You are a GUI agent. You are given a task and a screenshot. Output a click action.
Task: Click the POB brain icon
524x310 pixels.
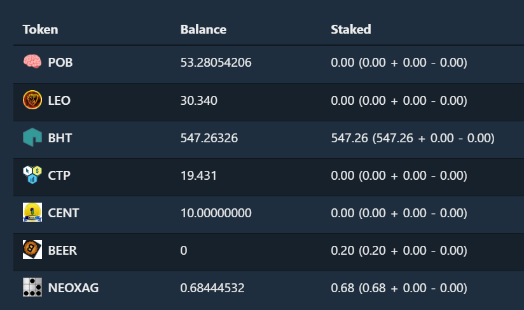pos(32,62)
